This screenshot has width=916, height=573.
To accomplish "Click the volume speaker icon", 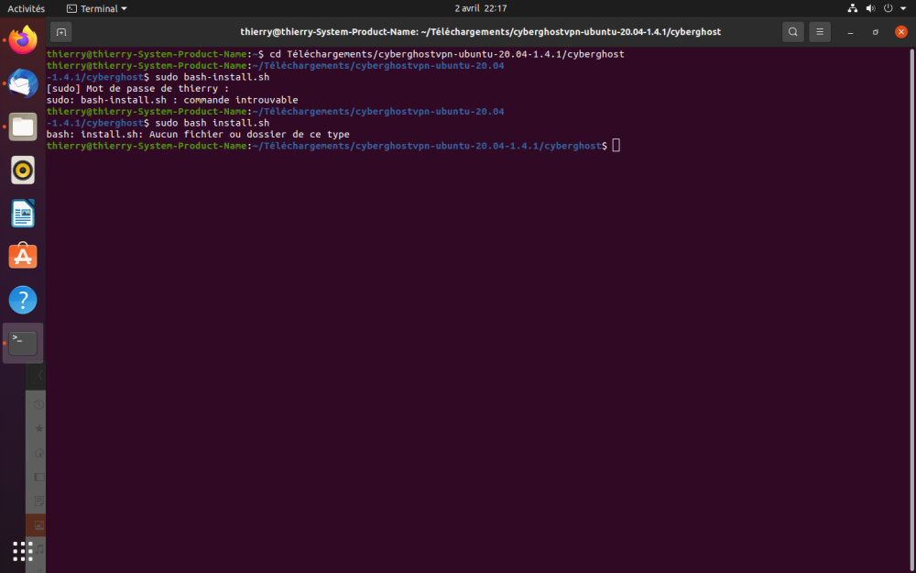I will [x=870, y=8].
